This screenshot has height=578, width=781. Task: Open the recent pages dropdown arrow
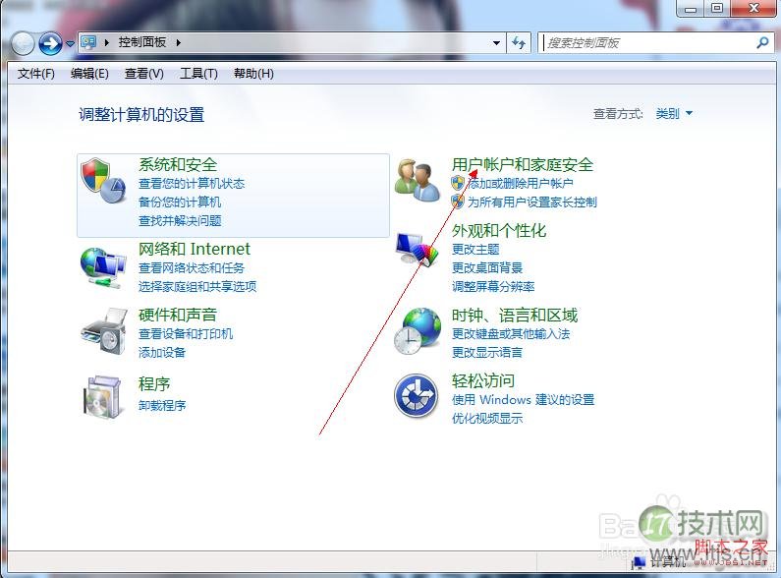point(70,44)
